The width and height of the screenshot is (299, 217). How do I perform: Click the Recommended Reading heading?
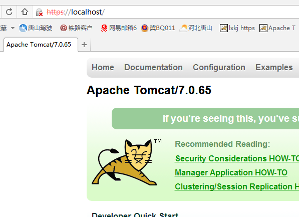(x=222, y=144)
